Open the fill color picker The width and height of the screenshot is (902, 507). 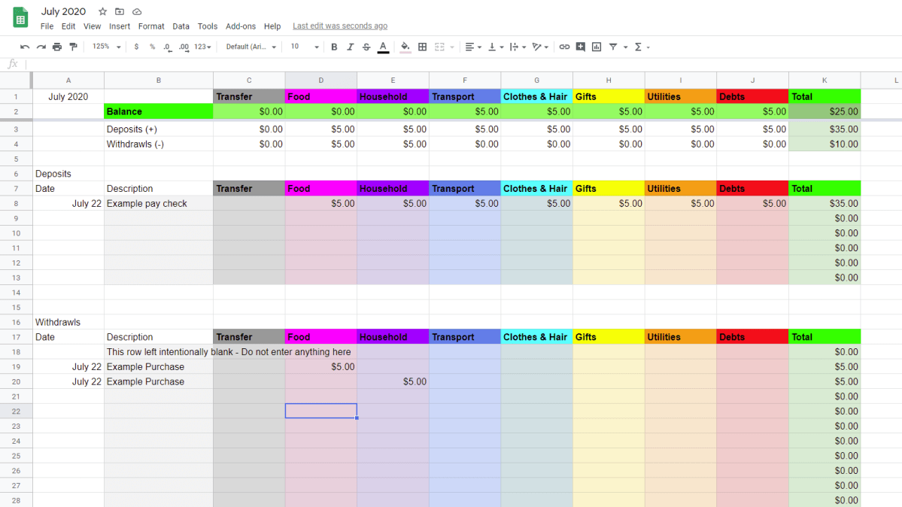[x=405, y=47]
